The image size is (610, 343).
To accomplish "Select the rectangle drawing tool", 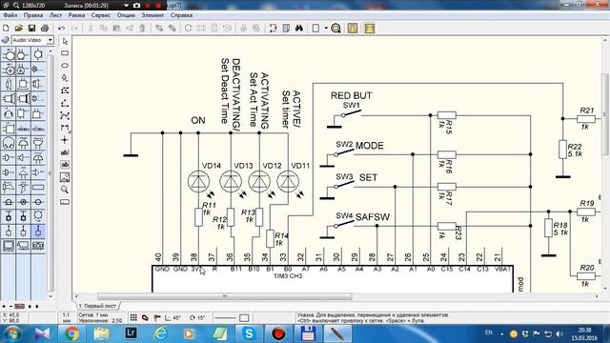I will (65, 53).
